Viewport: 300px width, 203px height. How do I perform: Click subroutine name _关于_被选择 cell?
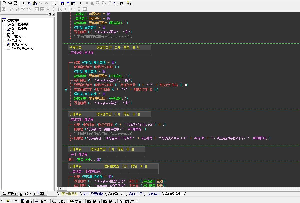(79, 154)
